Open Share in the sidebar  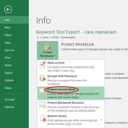pos(14,65)
